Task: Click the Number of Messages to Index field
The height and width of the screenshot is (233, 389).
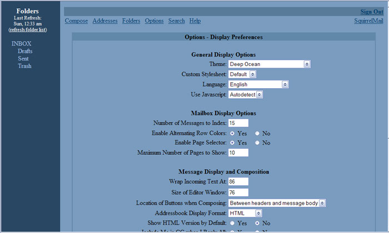Action: tap(238, 123)
